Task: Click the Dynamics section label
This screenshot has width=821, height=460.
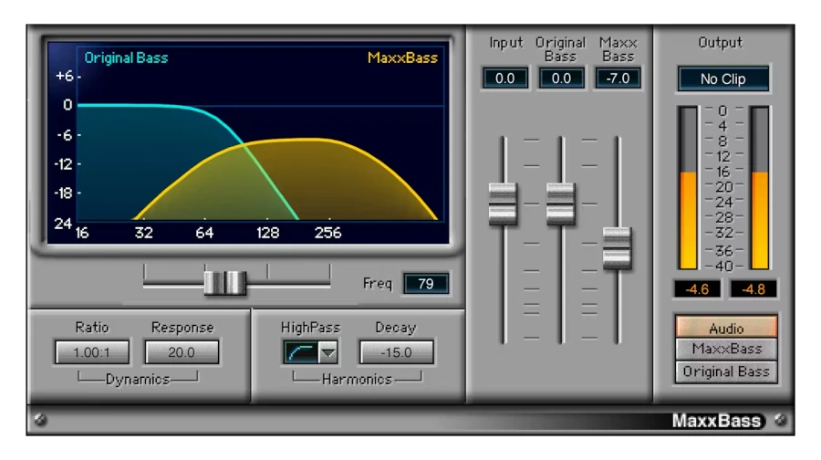Action: 138,380
